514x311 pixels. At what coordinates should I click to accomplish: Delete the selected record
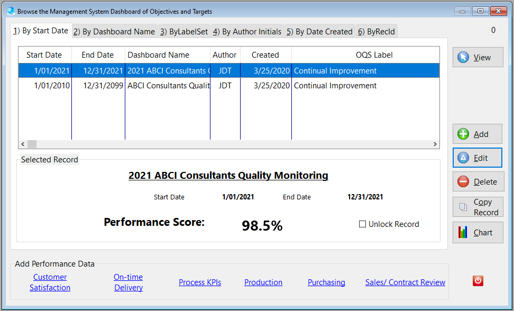478,181
